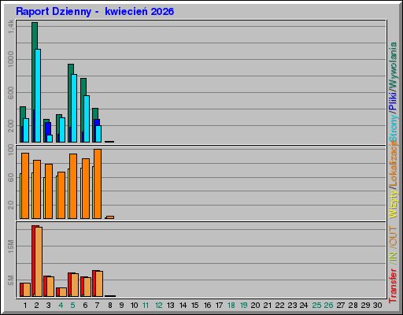Click the orange locations bar for day 4
The width and height of the screenshot is (403, 315).
click(x=61, y=195)
